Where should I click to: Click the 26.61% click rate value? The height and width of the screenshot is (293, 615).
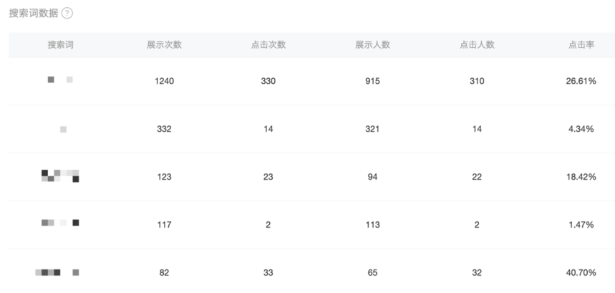[x=581, y=81]
